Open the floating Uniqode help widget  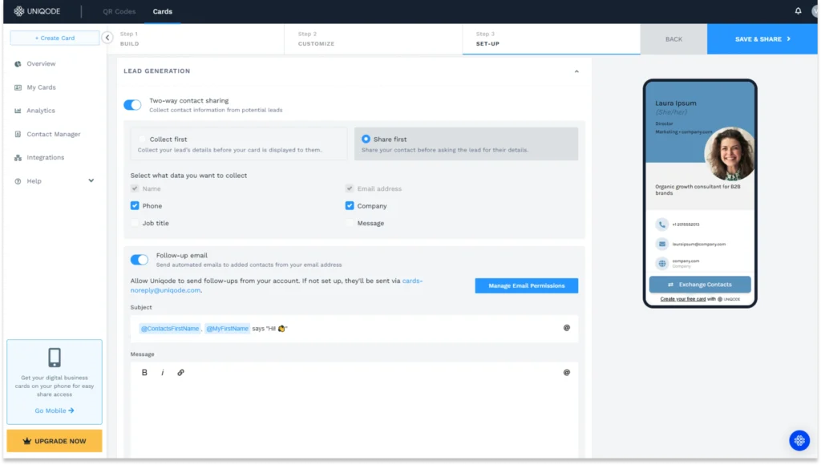coord(799,440)
